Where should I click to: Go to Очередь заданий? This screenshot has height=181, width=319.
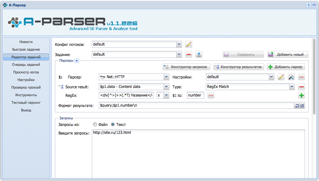[x=26, y=65]
